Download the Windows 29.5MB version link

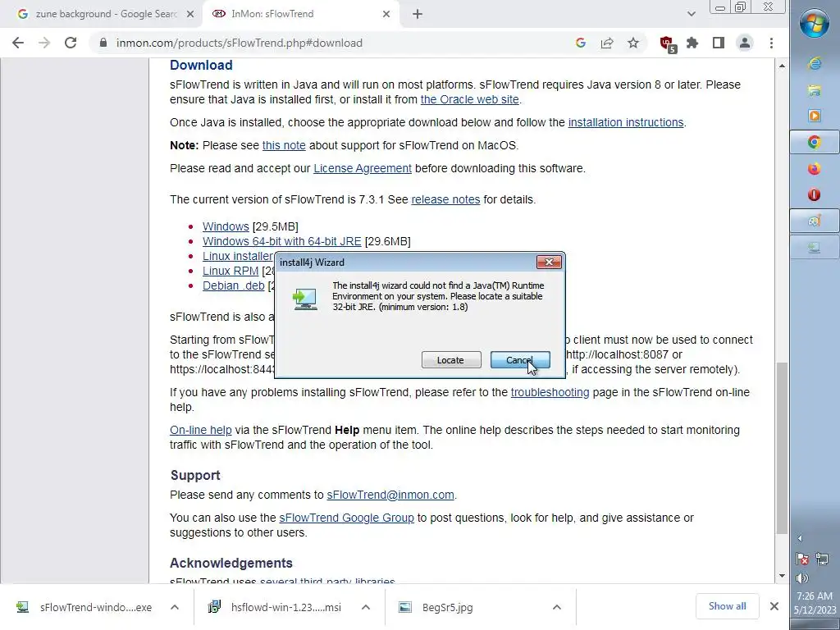point(226,226)
